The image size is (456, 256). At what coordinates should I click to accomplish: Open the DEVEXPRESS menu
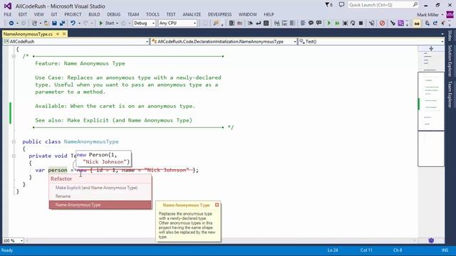[x=219, y=14]
